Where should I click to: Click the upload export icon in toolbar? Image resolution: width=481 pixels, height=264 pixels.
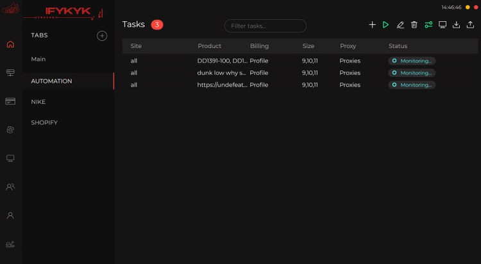pyautogui.click(x=471, y=25)
